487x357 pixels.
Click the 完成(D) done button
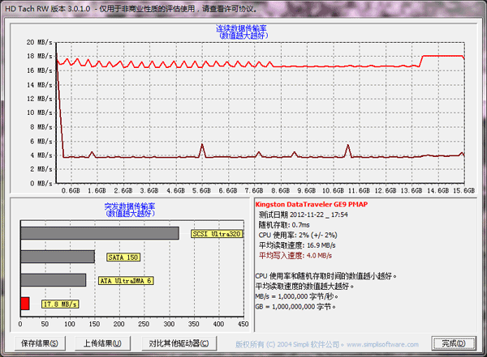[448, 343]
